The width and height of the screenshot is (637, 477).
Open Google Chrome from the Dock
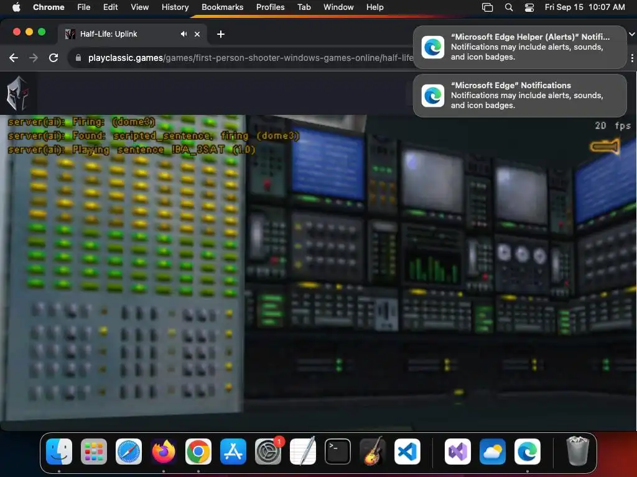pos(198,451)
